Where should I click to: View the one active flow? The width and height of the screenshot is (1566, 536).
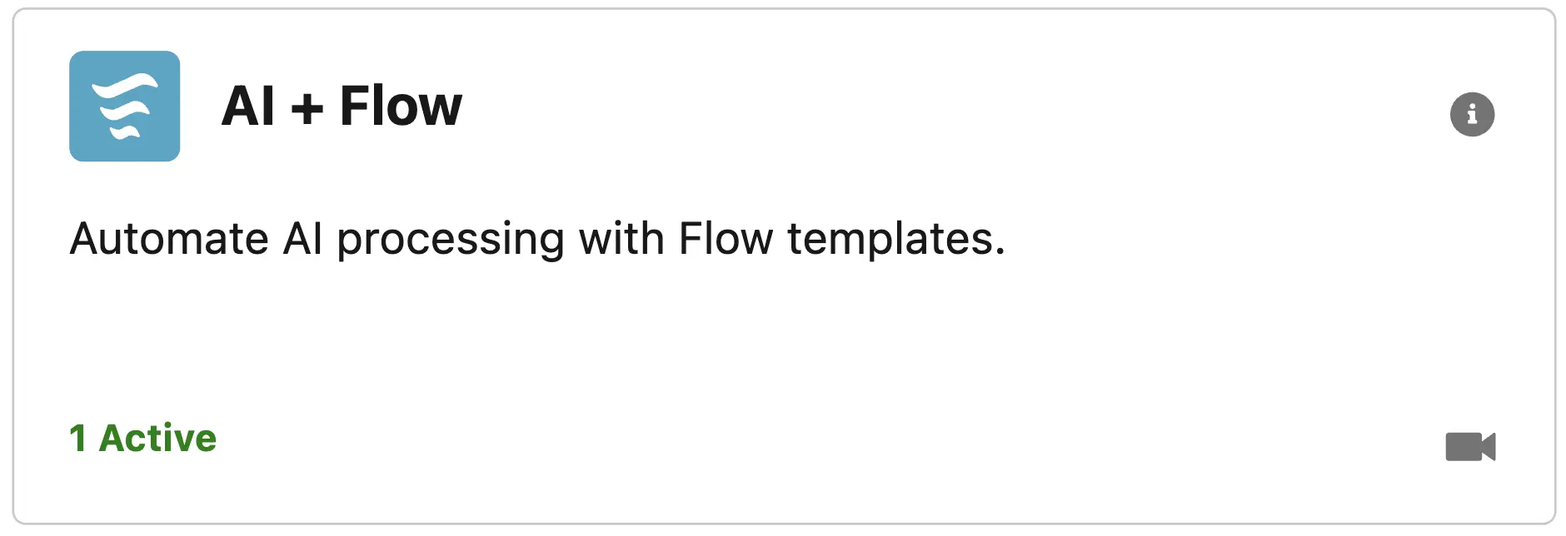coord(142,439)
